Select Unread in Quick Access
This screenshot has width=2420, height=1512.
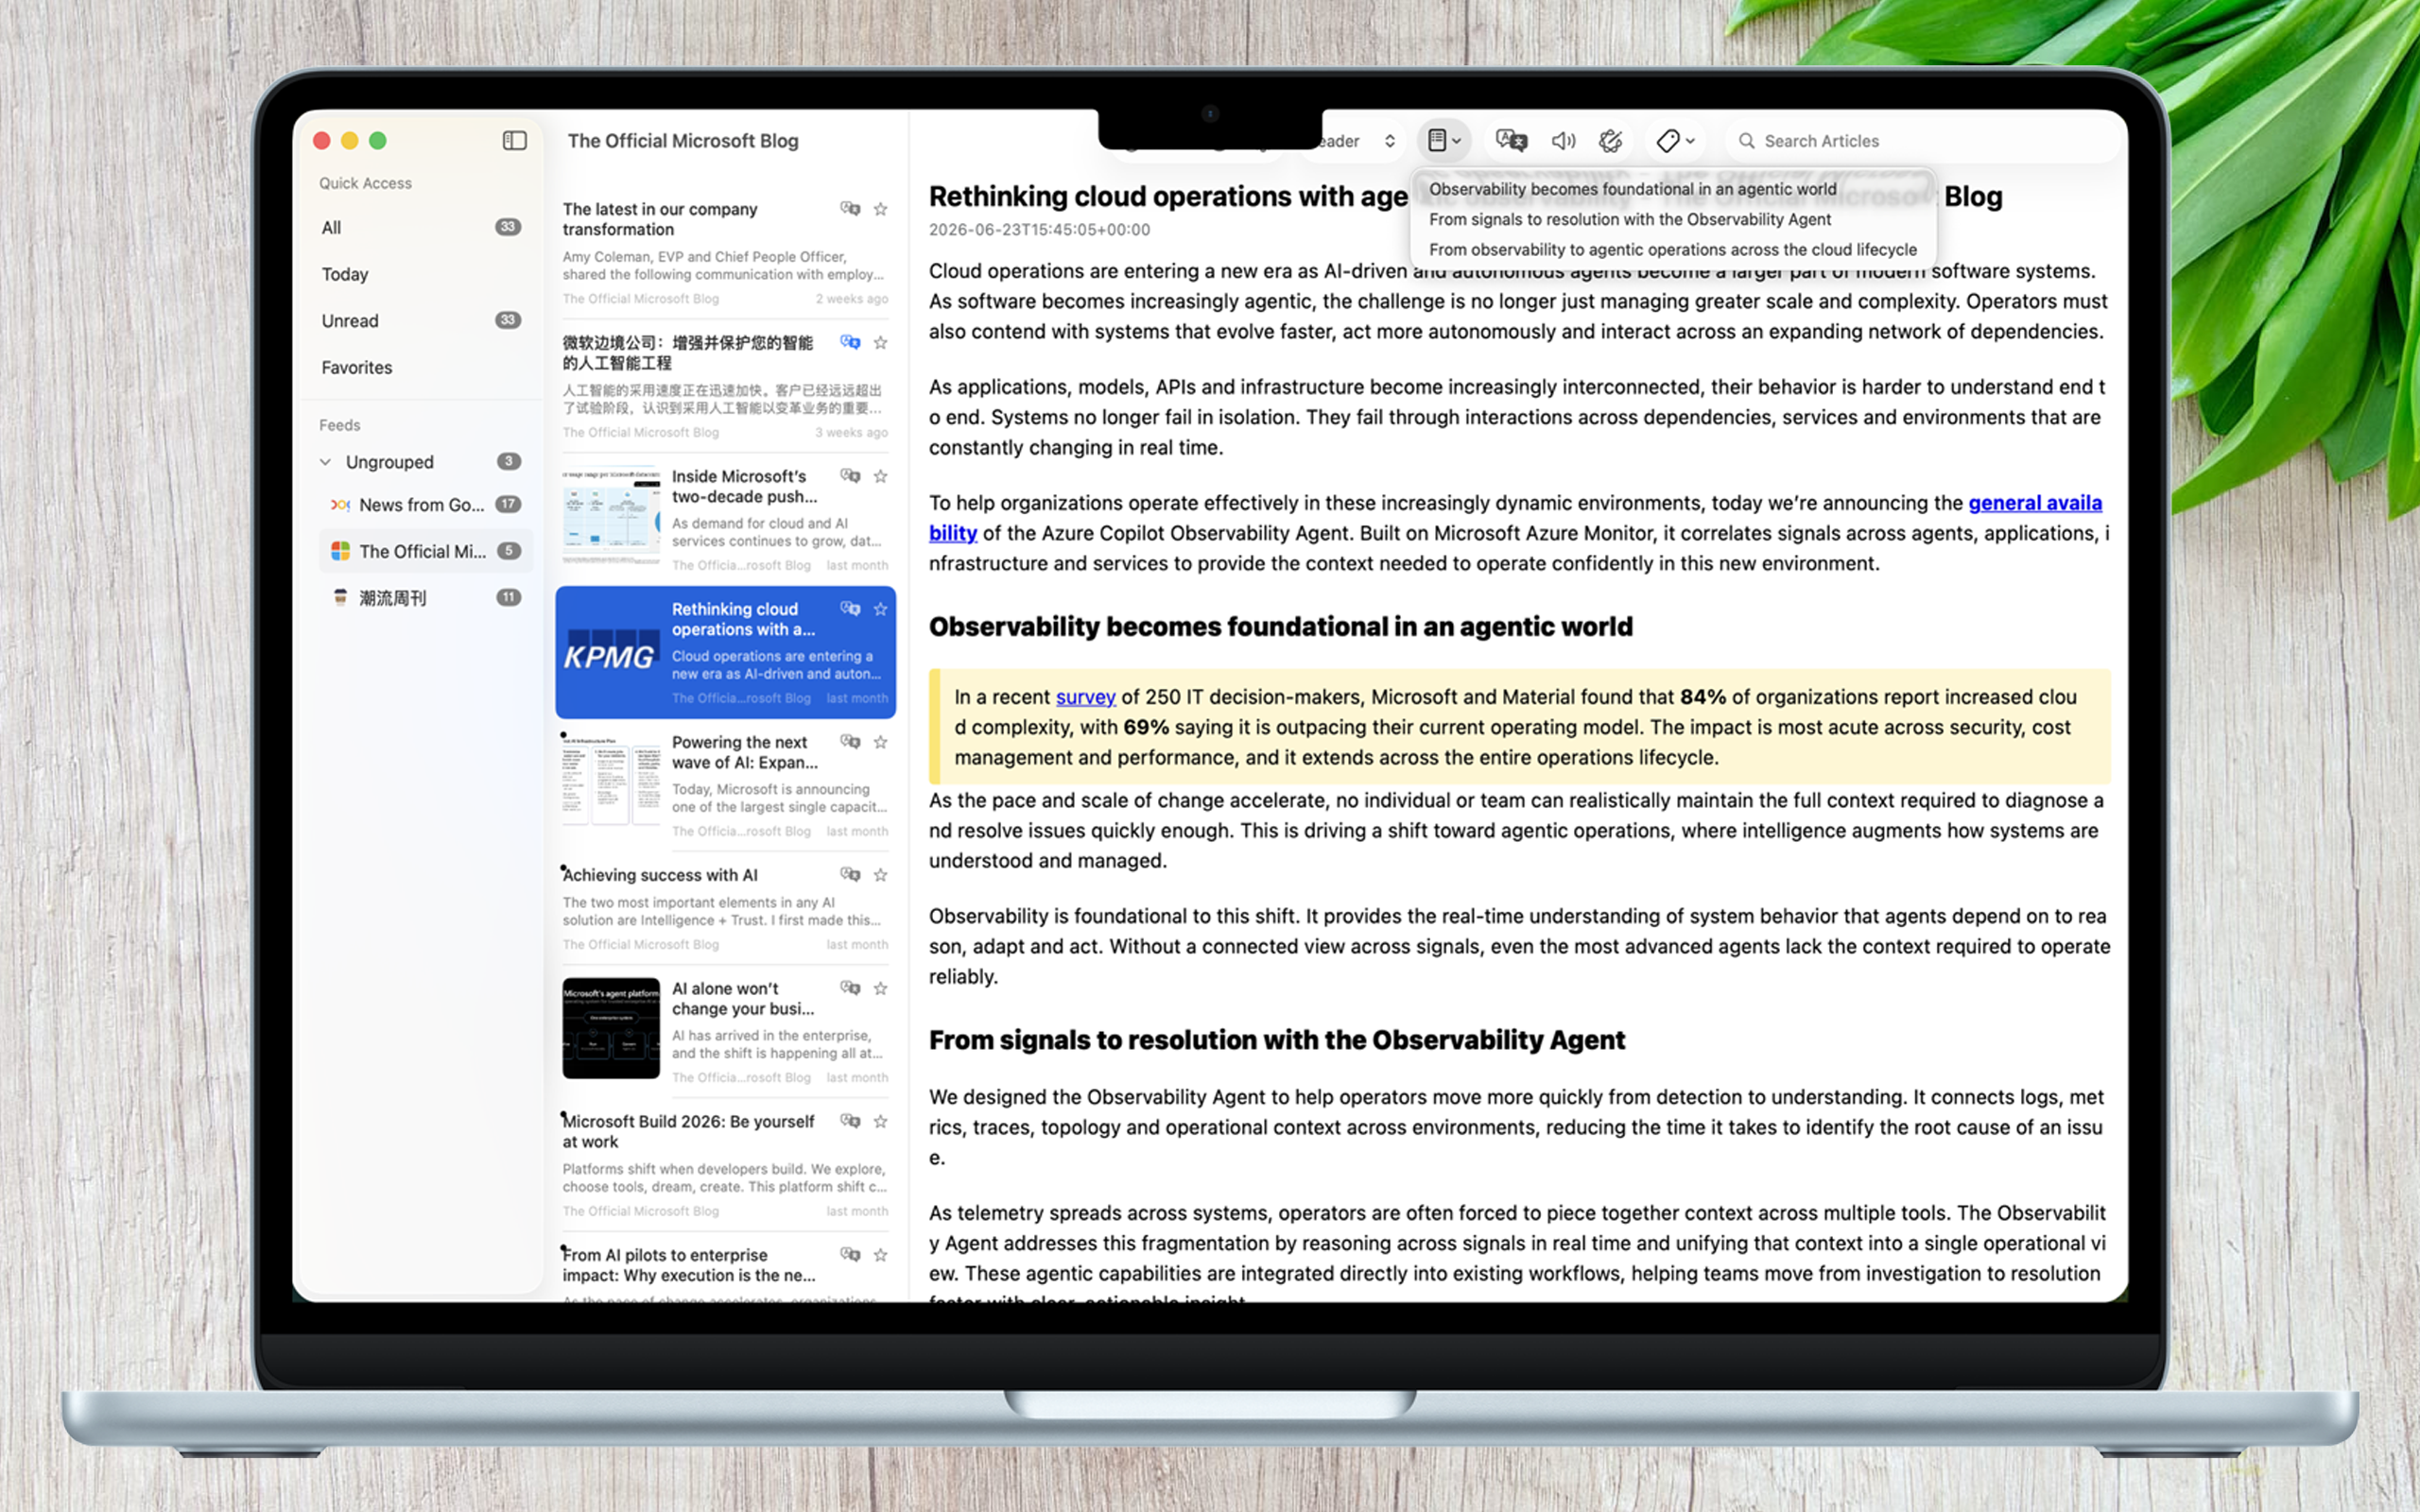[422, 321]
